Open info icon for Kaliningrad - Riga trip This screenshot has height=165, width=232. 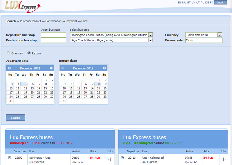pyautogui.click(x=110, y=159)
